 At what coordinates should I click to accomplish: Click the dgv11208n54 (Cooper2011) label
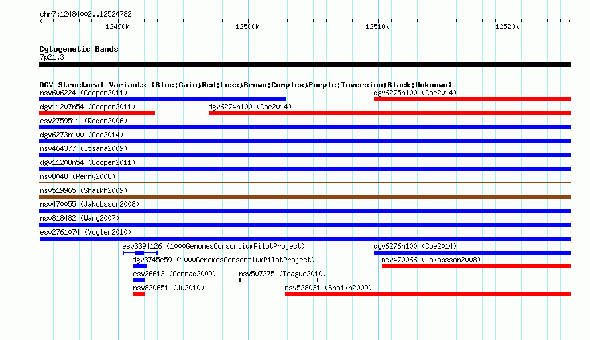[x=88, y=162]
